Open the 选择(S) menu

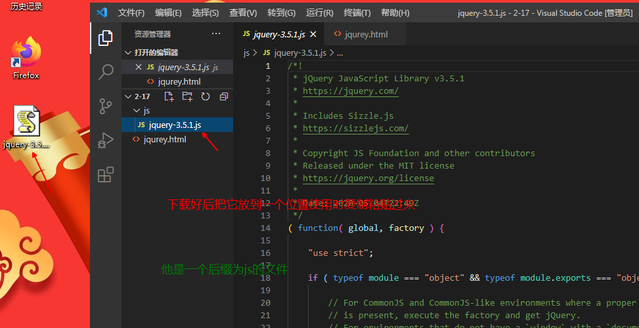(x=206, y=12)
